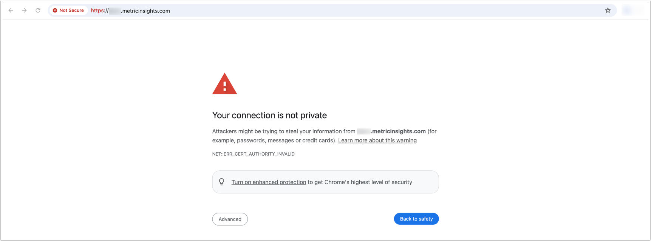Screen dimensions: 651x241
Task: Click the struck-through https in the URL
Action: click(x=97, y=11)
